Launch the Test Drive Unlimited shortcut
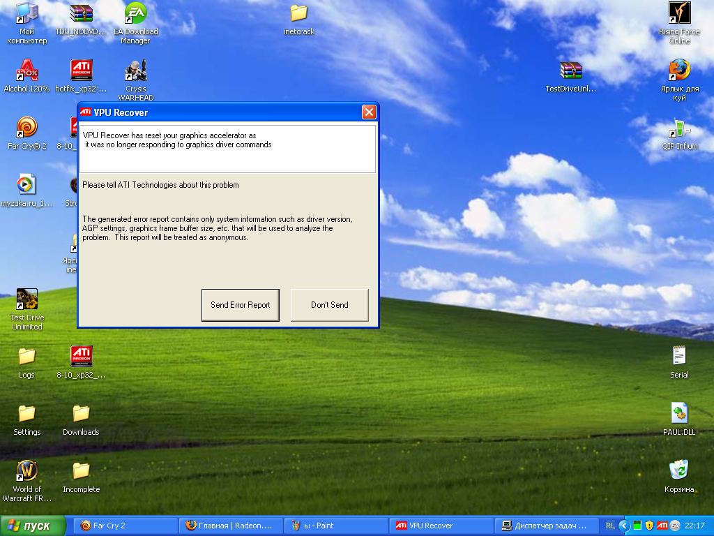 pos(27,309)
